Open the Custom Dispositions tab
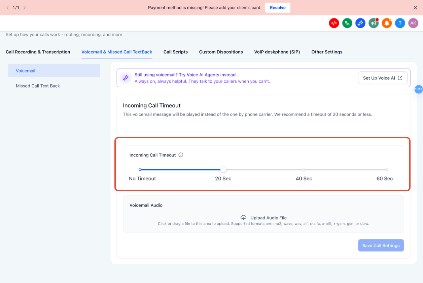Viewport: 423px width, 283px height. click(x=221, y=52)
